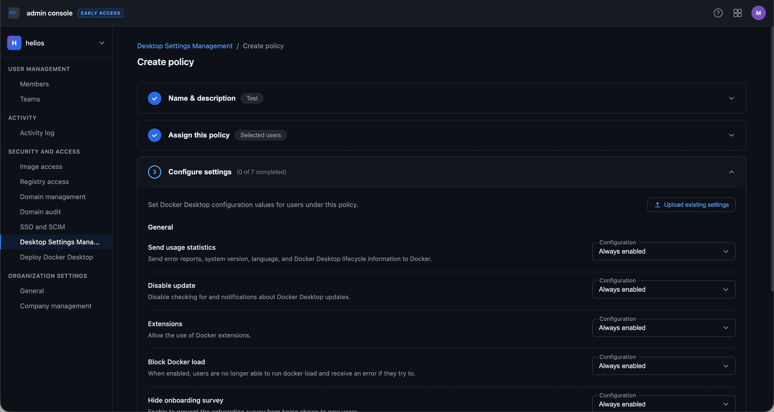The height and width of the screenshot is (412, 774).
Task: Collapse the Configure settings section
Action: 732,172
